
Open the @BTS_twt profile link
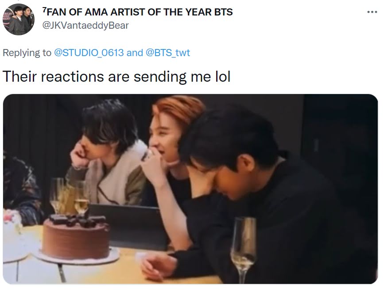pyautogui.click(x=168, y=53)
